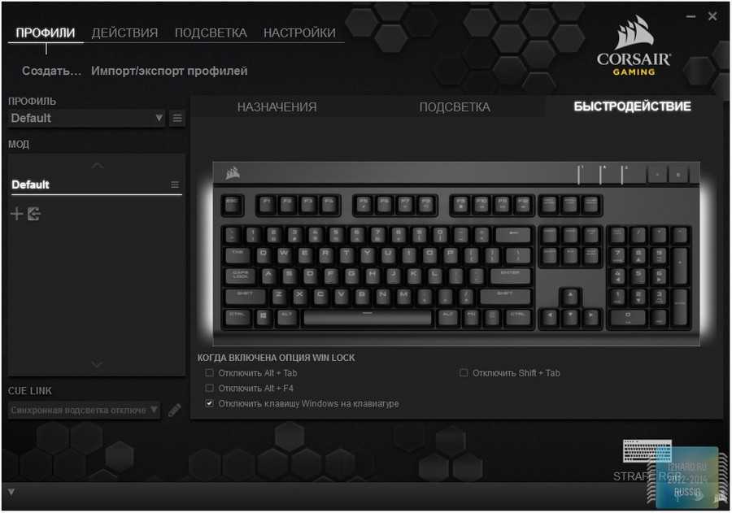732x513 pixels.
Task: Select the STRAFE RGB keyboard device icon
Action: 647,452
